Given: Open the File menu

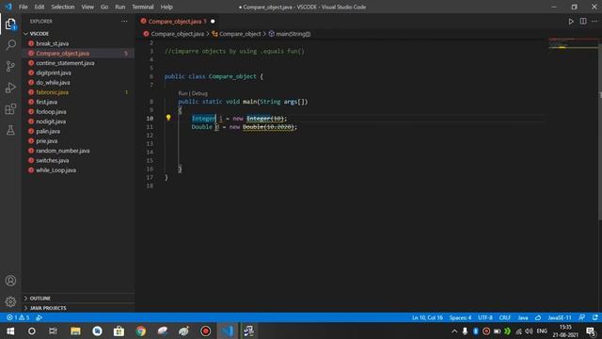Looking at the screenshot, I should click(23, 7).
